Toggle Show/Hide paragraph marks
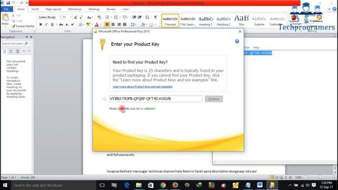 coord(155,17)
